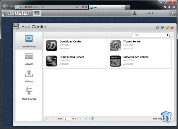The image size is (178, 129).
Task: Click the admin username label
Action: (x=150, y=13)
